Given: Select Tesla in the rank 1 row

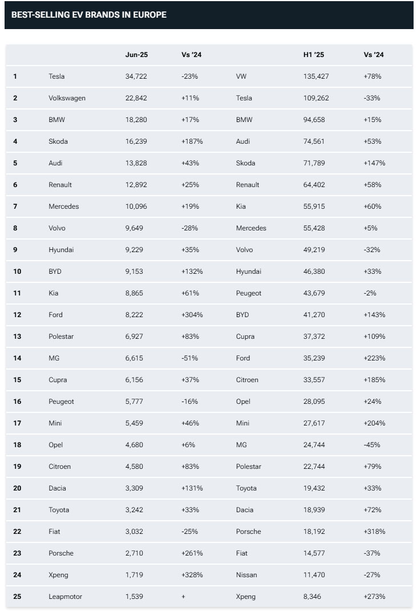Looking at the screenshot, I should coord(56,76).
